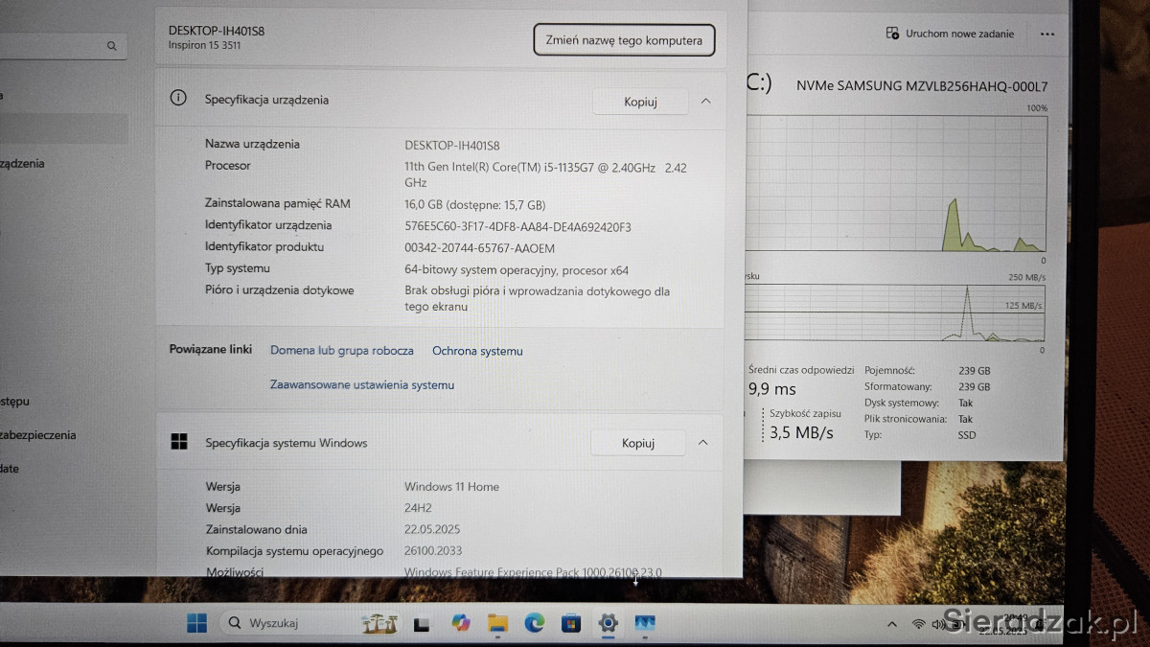Click the SSD disk type value

(x=967, y=435)
